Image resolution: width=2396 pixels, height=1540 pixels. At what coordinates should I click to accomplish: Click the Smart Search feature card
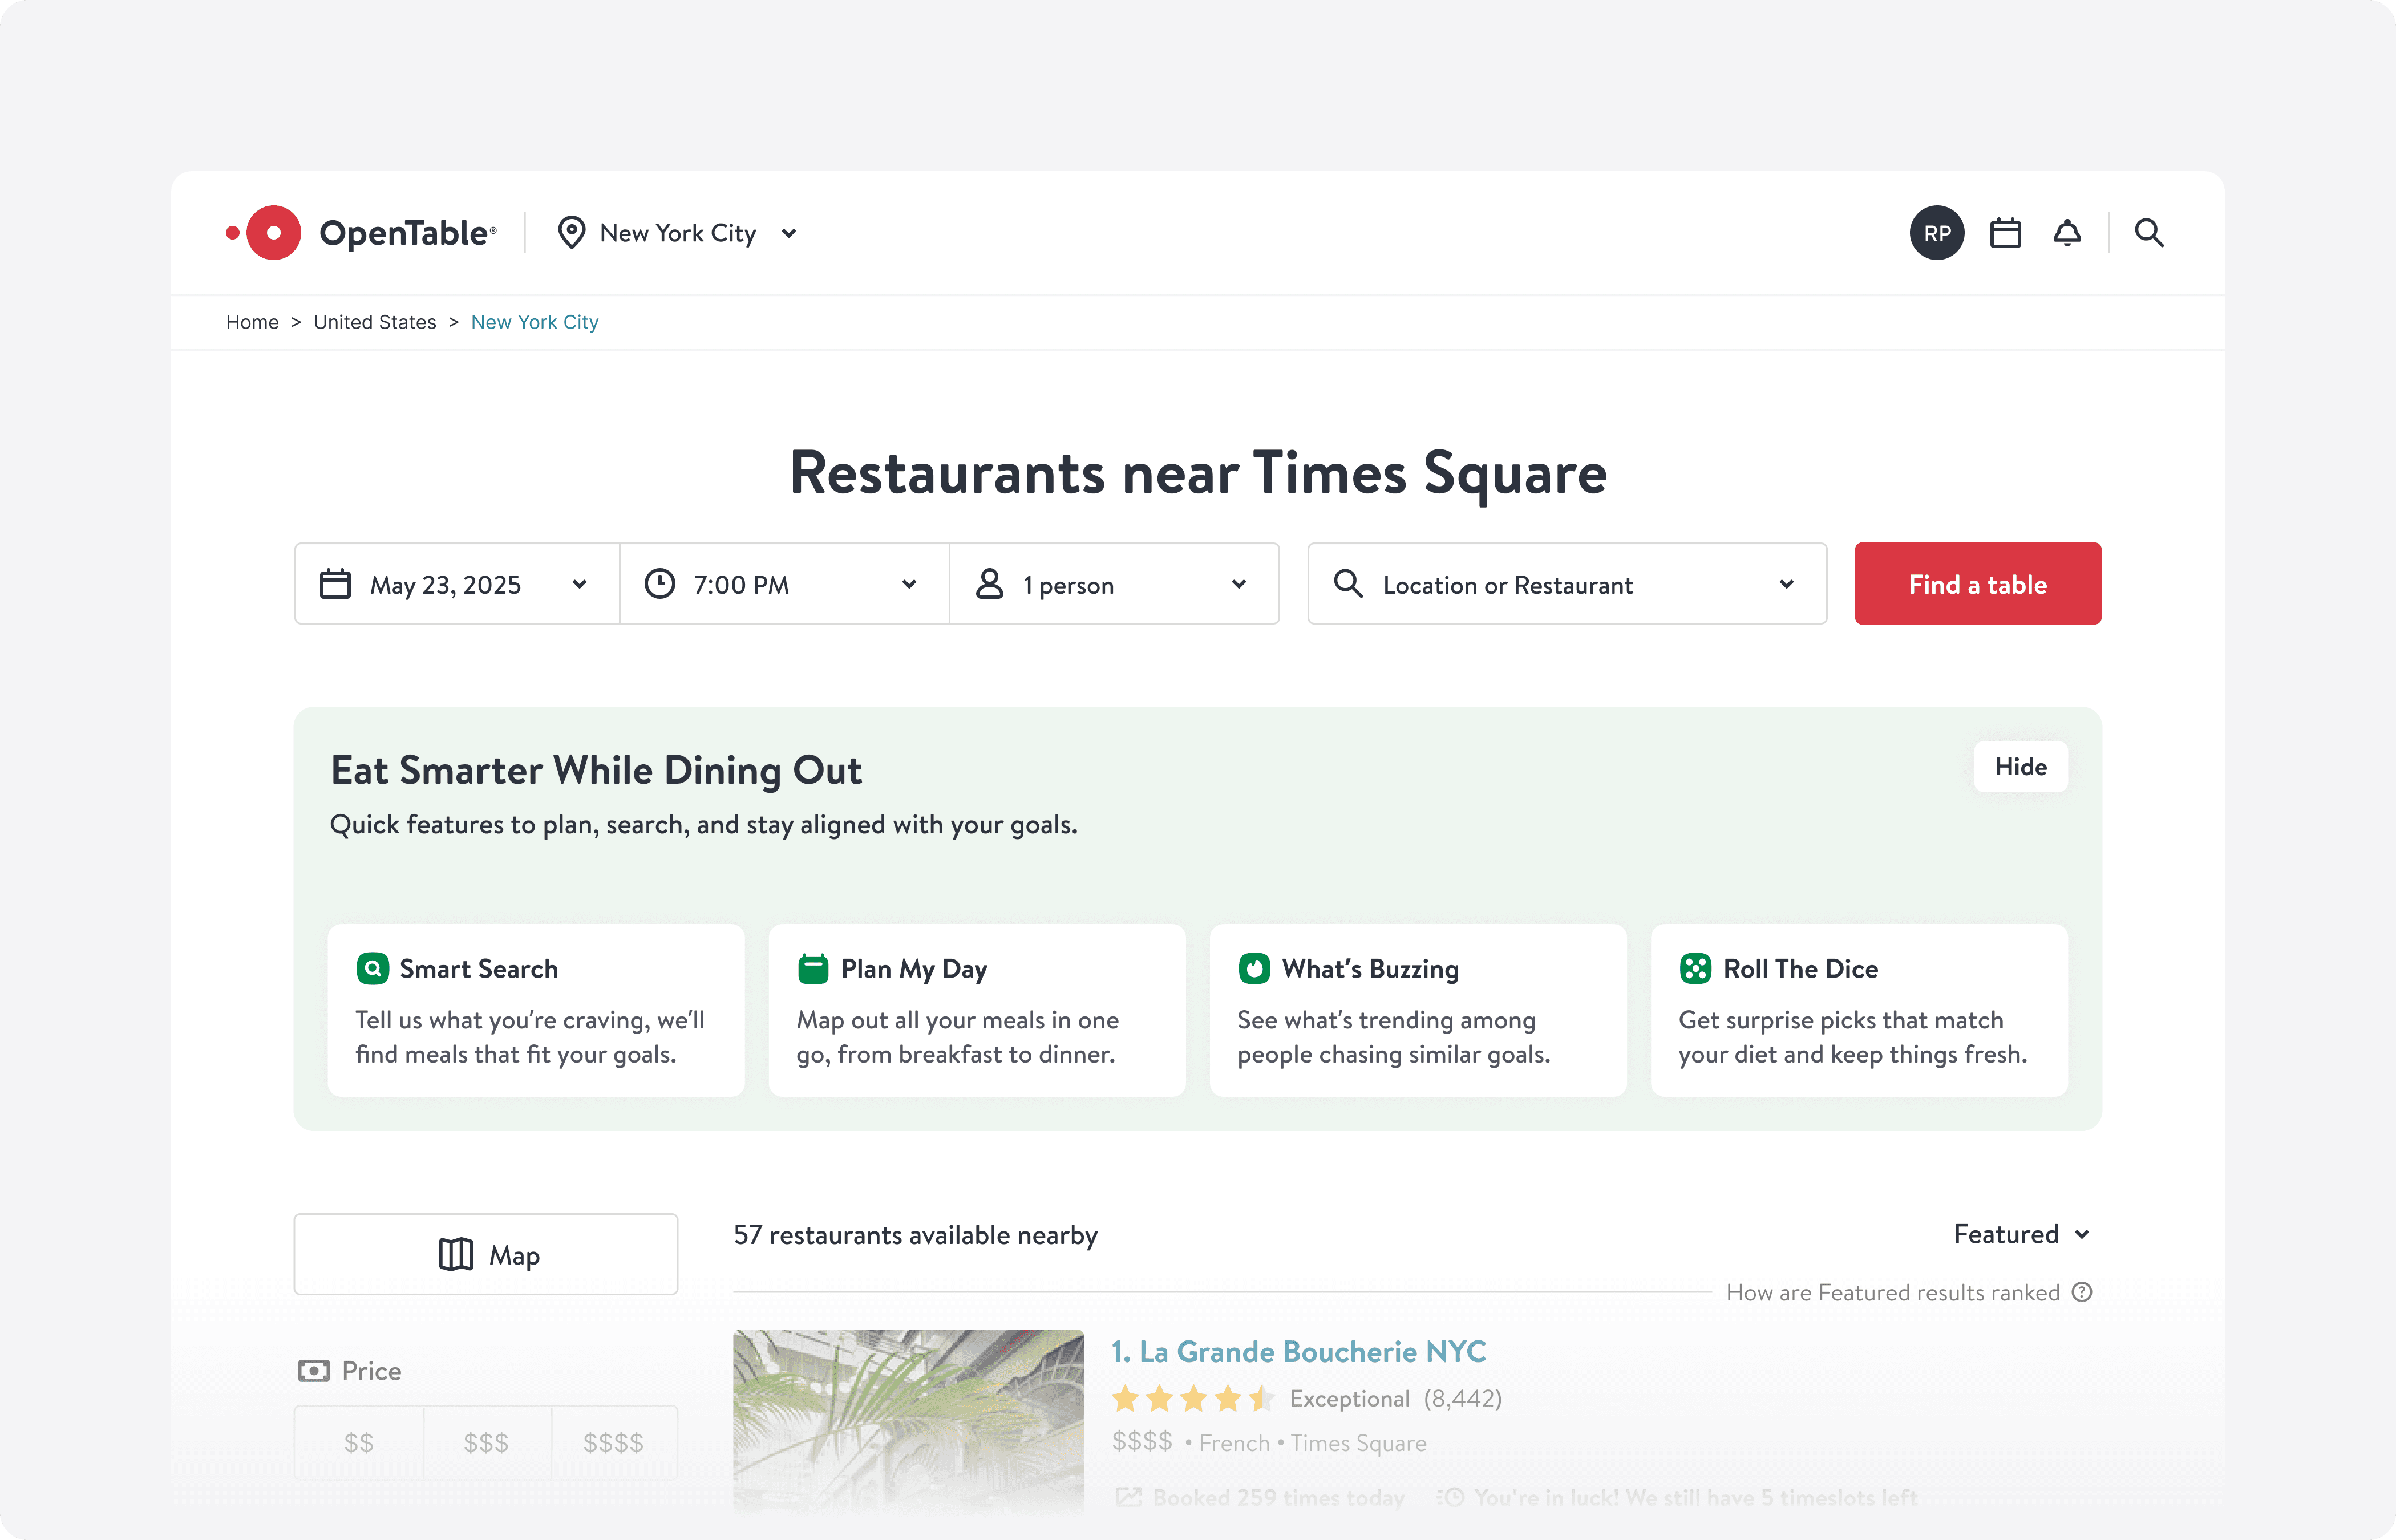coord(536,1010)
